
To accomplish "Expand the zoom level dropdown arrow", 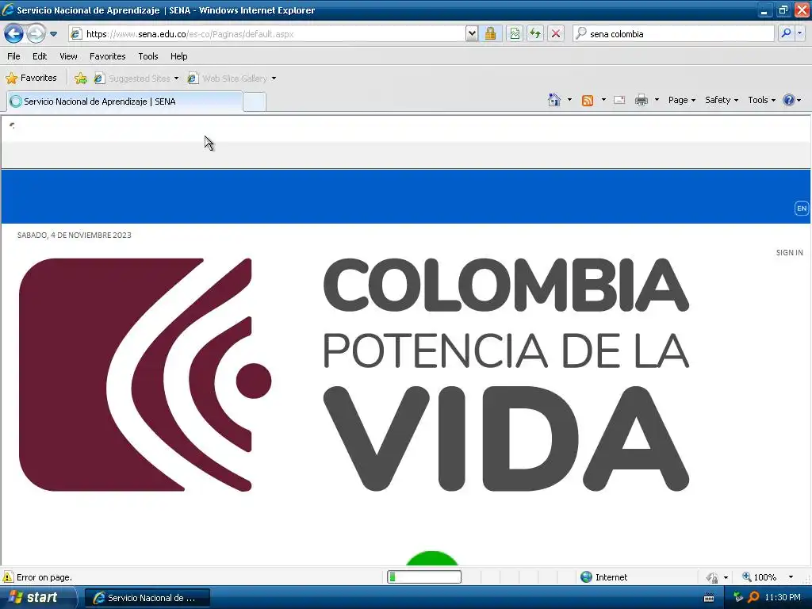I will 791,577.
